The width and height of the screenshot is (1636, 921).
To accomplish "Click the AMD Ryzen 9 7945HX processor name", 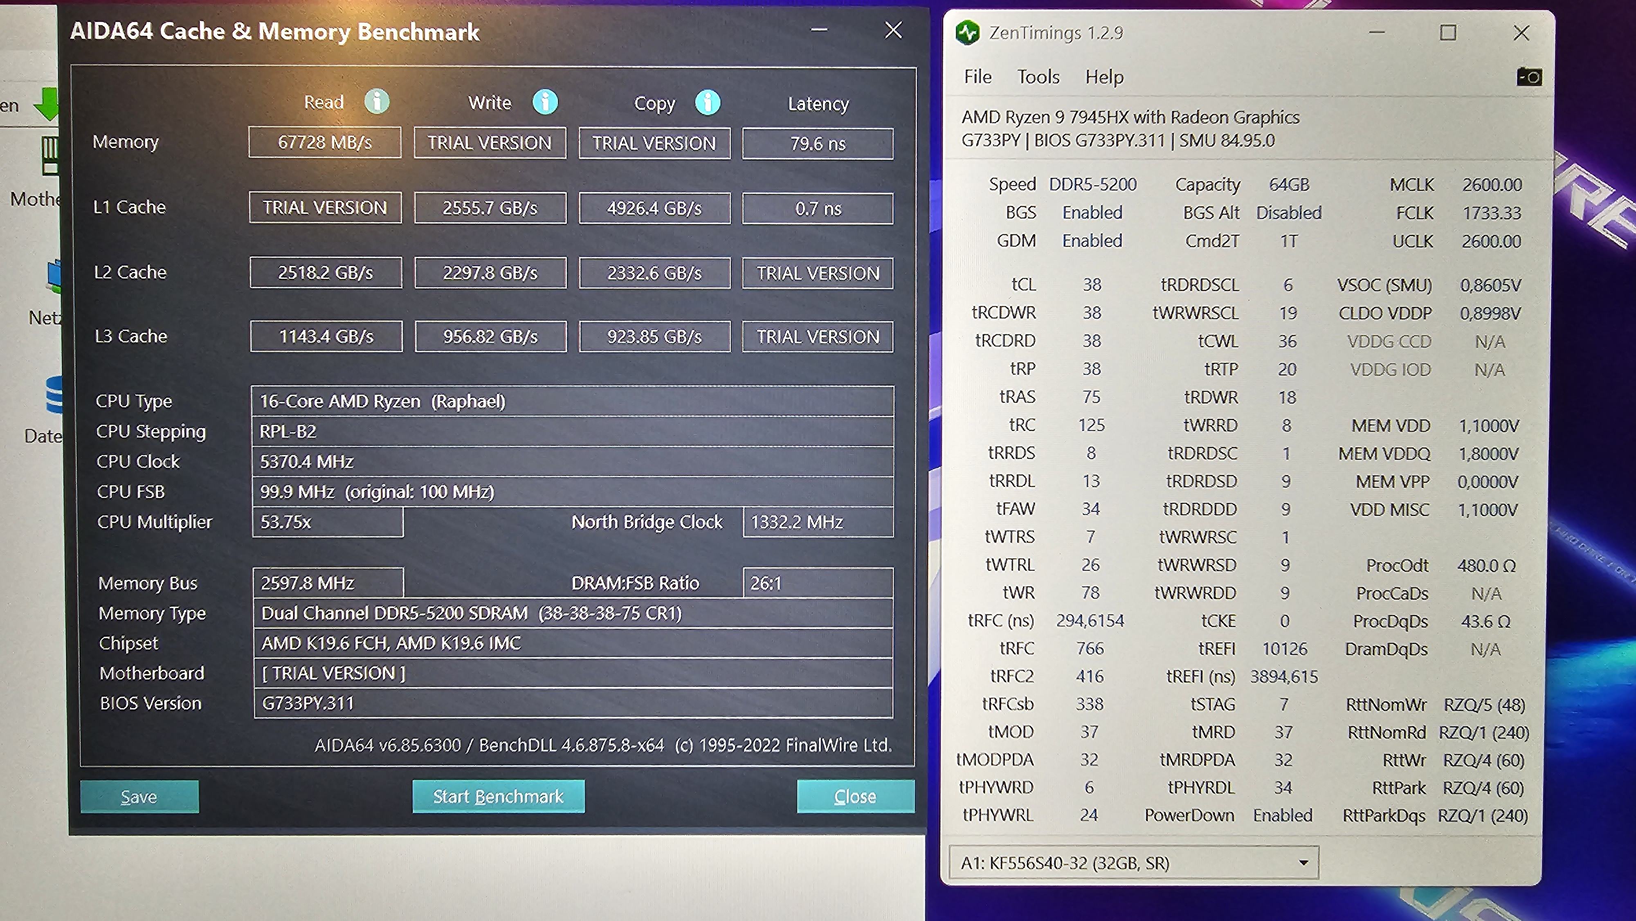I will click(1130, 117).
